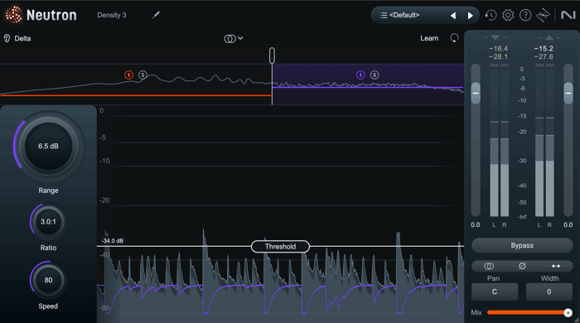
Task: Click the window resize grip corner
Action: click(577, 320)
